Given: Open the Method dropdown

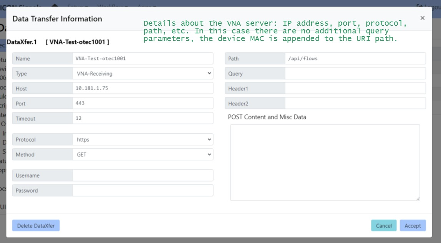Looking at the screenshot, I should 143,154.
